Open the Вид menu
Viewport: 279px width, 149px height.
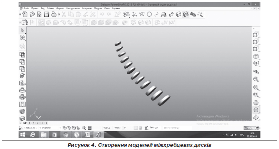[x=42, y=9]
